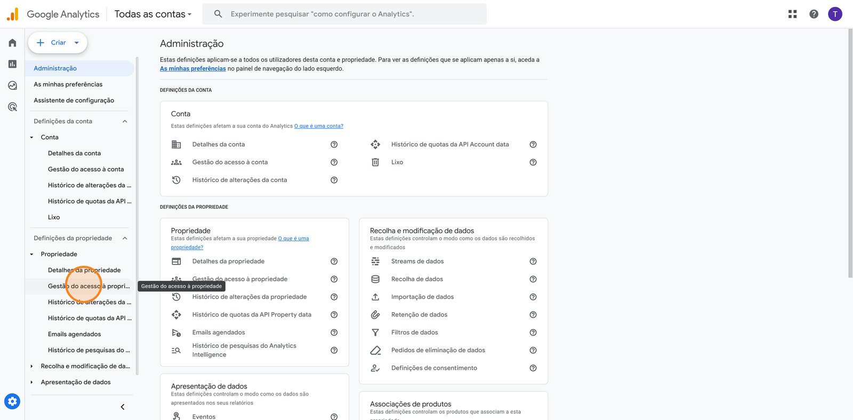Viewport: 853px width, 420px height.
Task: Open the purple account avatar
Action: tap(835, 14)
